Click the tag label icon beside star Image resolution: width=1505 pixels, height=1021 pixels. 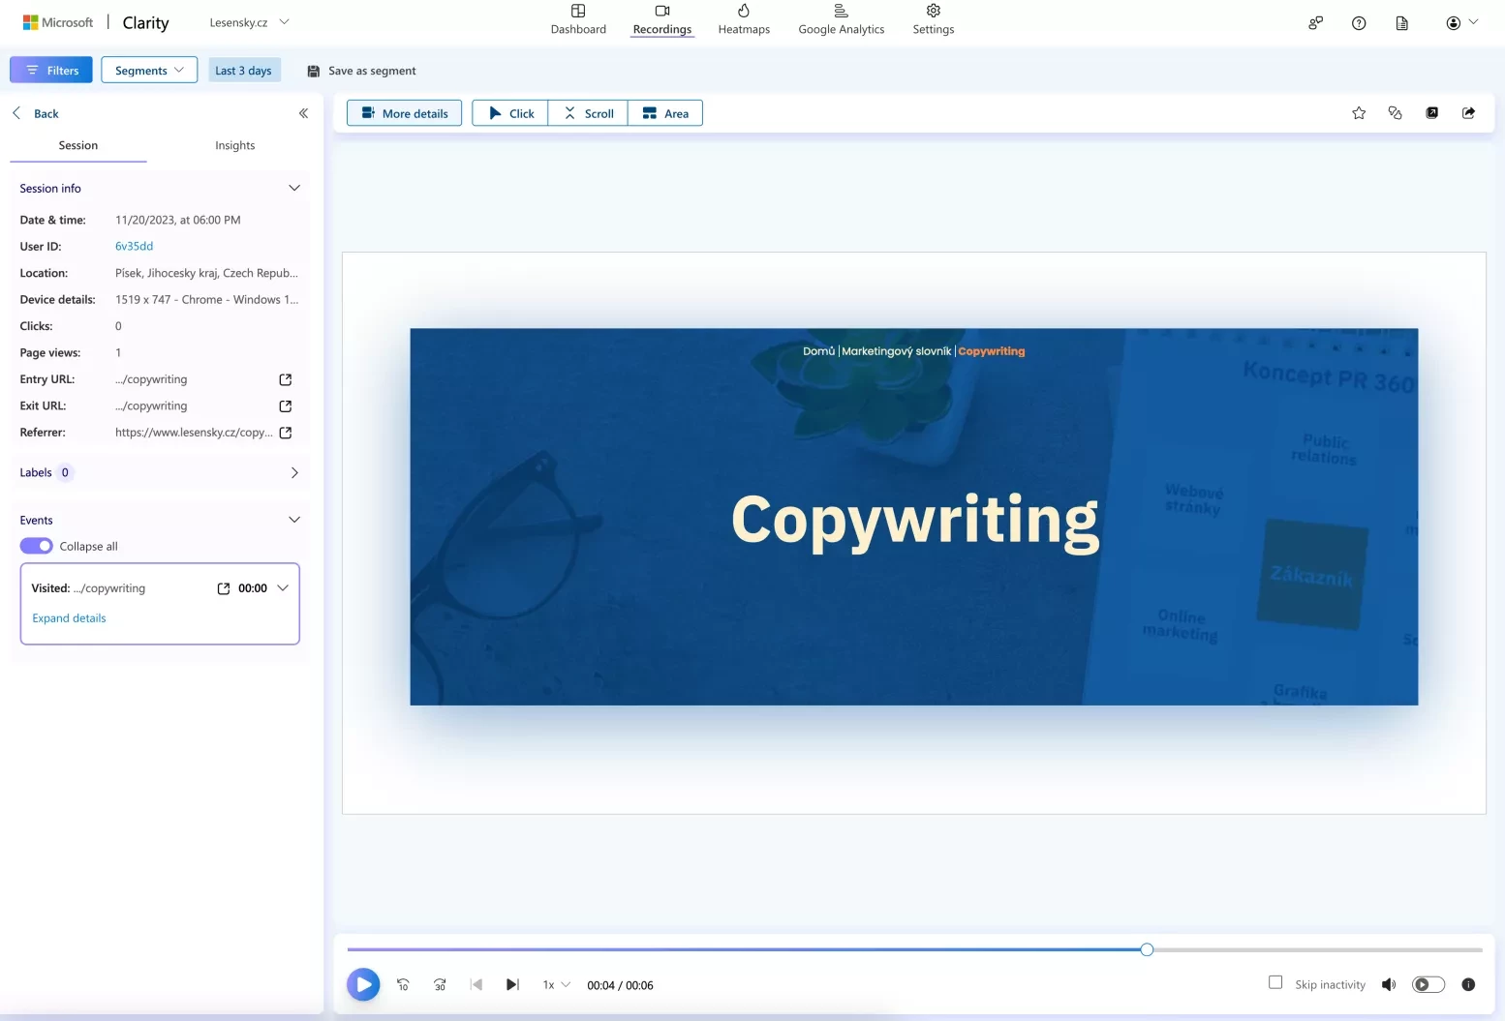[1395, 113]
